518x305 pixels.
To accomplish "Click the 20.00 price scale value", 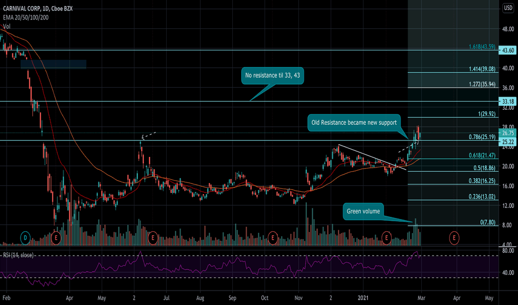I will [x=508, y=166].
